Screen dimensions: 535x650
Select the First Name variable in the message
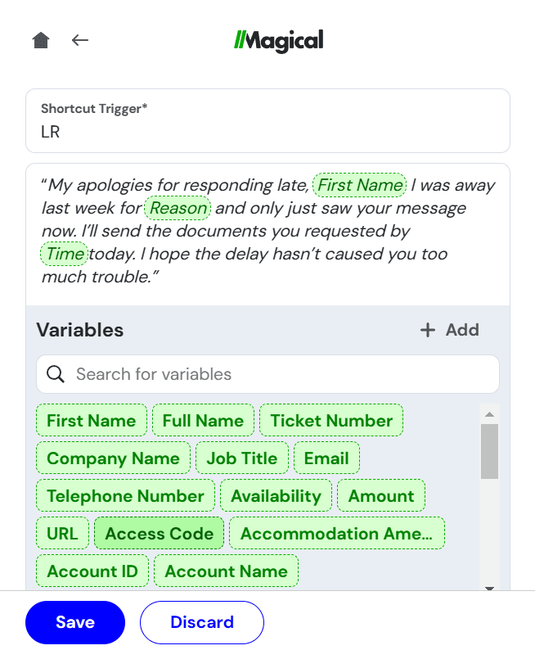pos(359,185)
